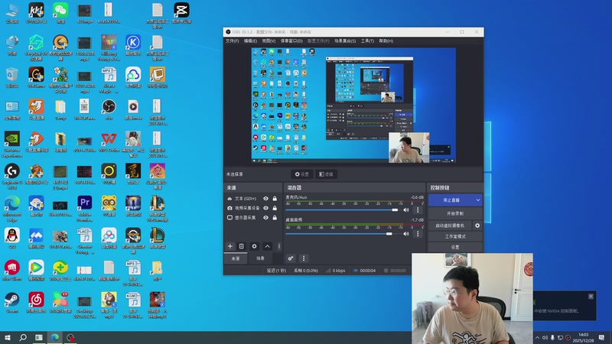Click 开始录制 to start recording

pyautogui.click(x=455, y=213)
